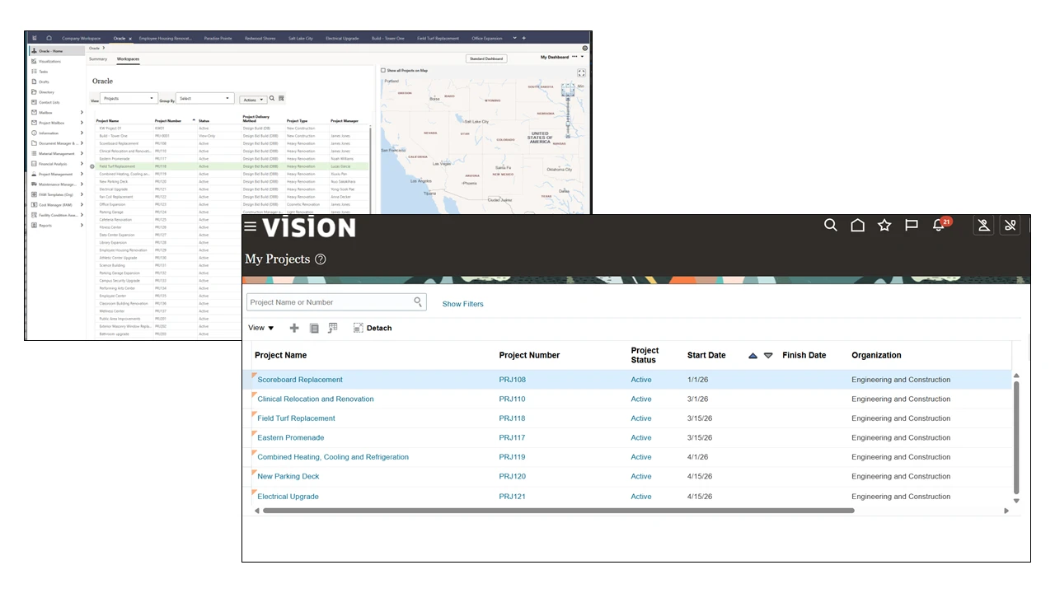The height and width of the screenshot is (593, 1055).
Task: Switch to the Workspaces tab
Action: click(128, 59)
